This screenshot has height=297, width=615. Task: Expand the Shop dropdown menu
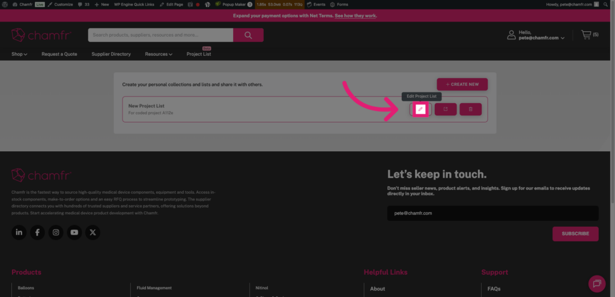coord(19,54)
